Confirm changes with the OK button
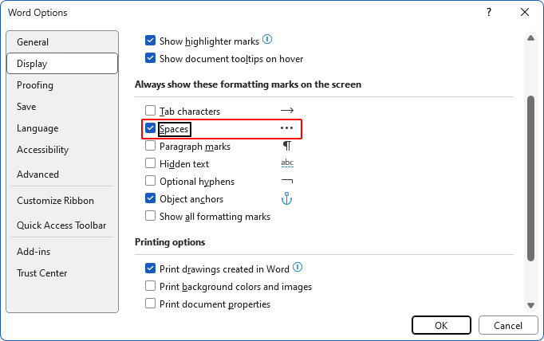This screenshot has width=544, height=341. click(441, 325)
